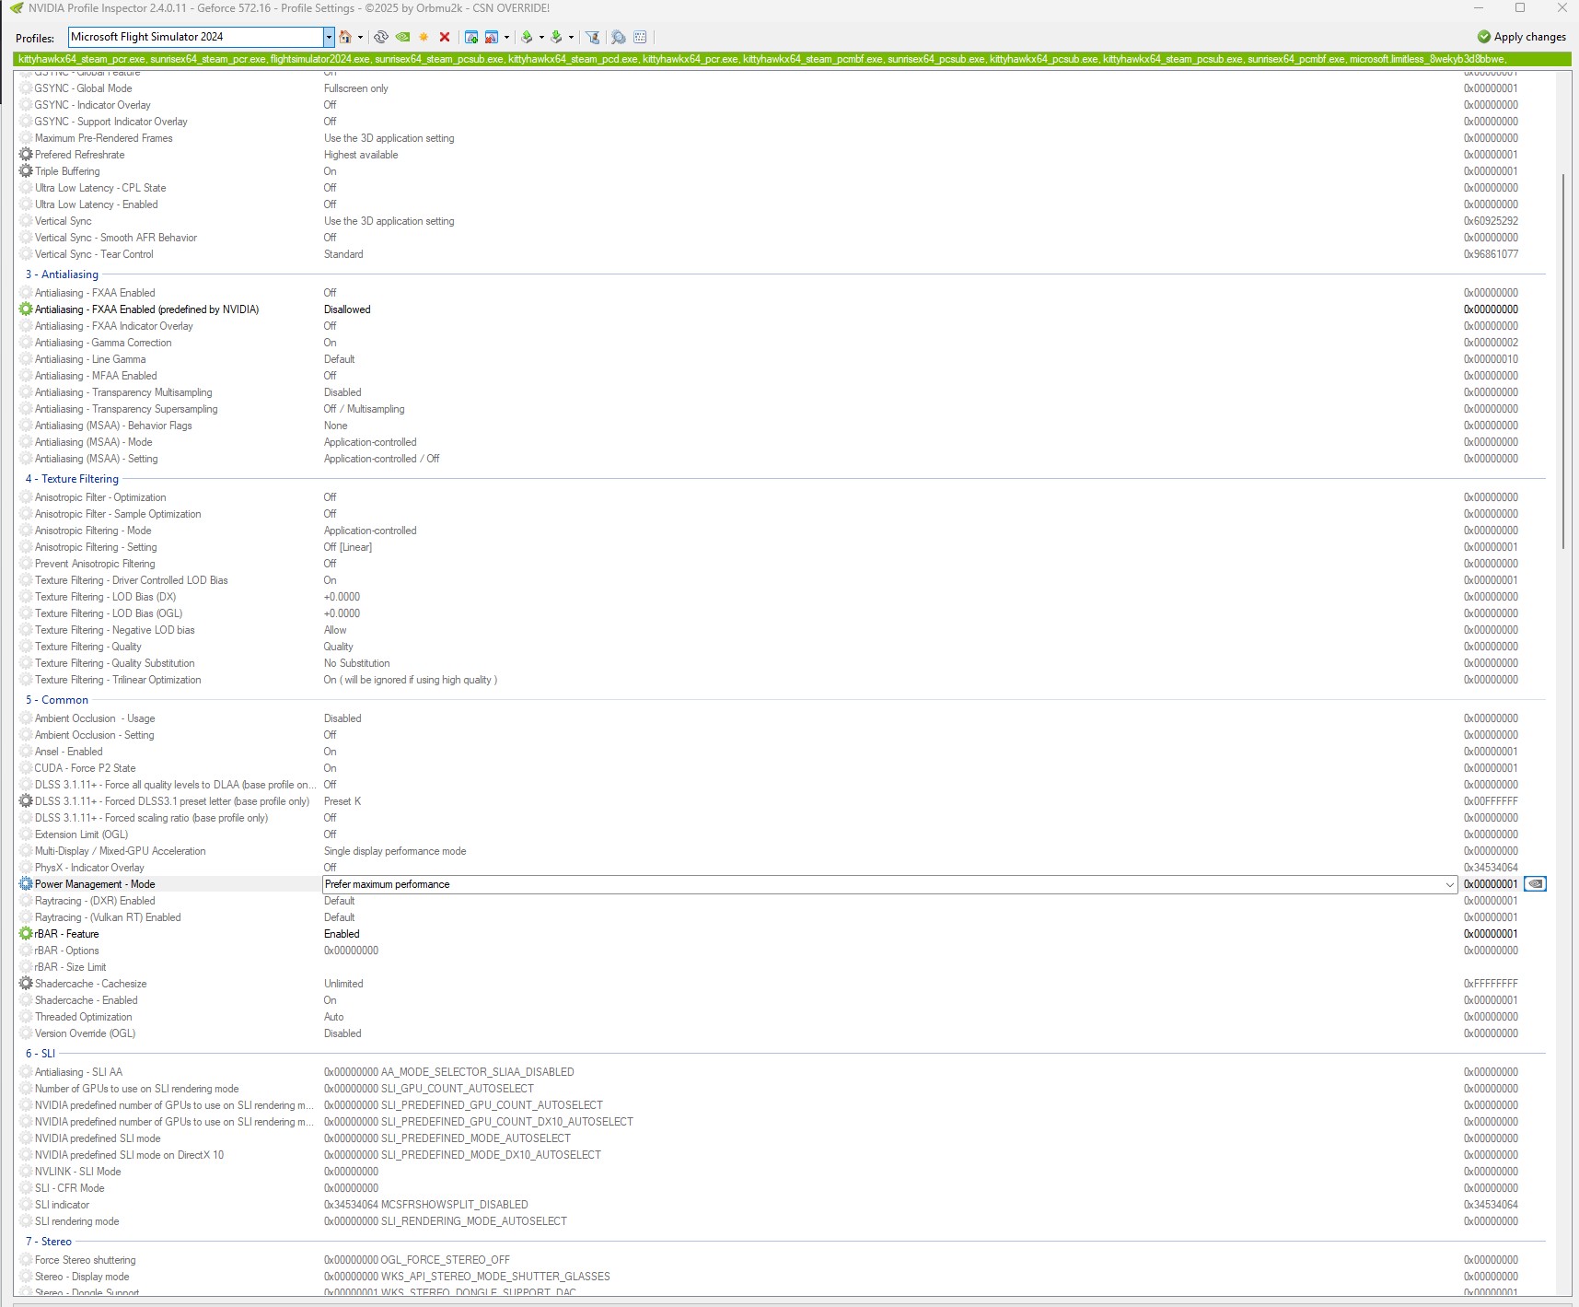Image resolution: width=1579 pixels, height=1307 pixels.
Task: Select Force Stereo shuttering row
Action: 783,1260
